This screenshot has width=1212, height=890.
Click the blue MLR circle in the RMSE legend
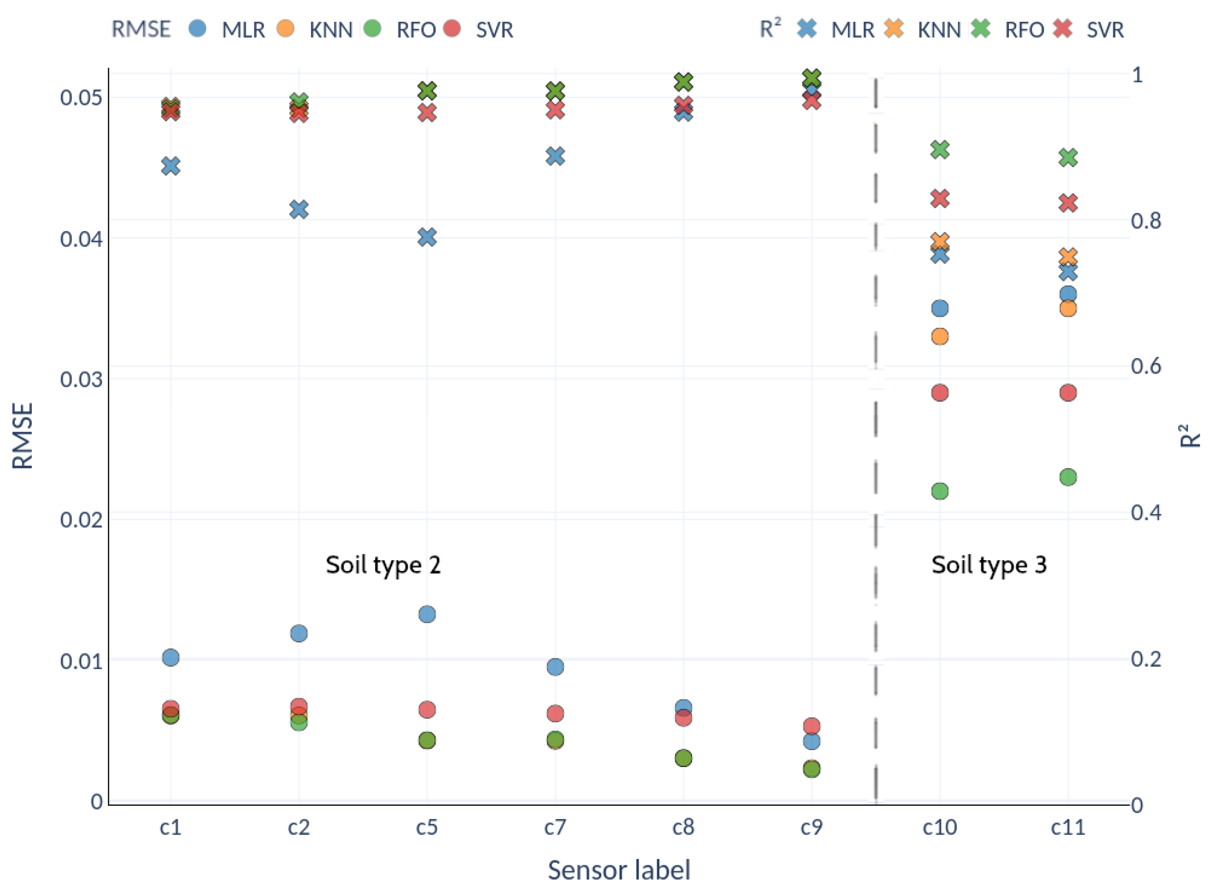coord(198,28)
